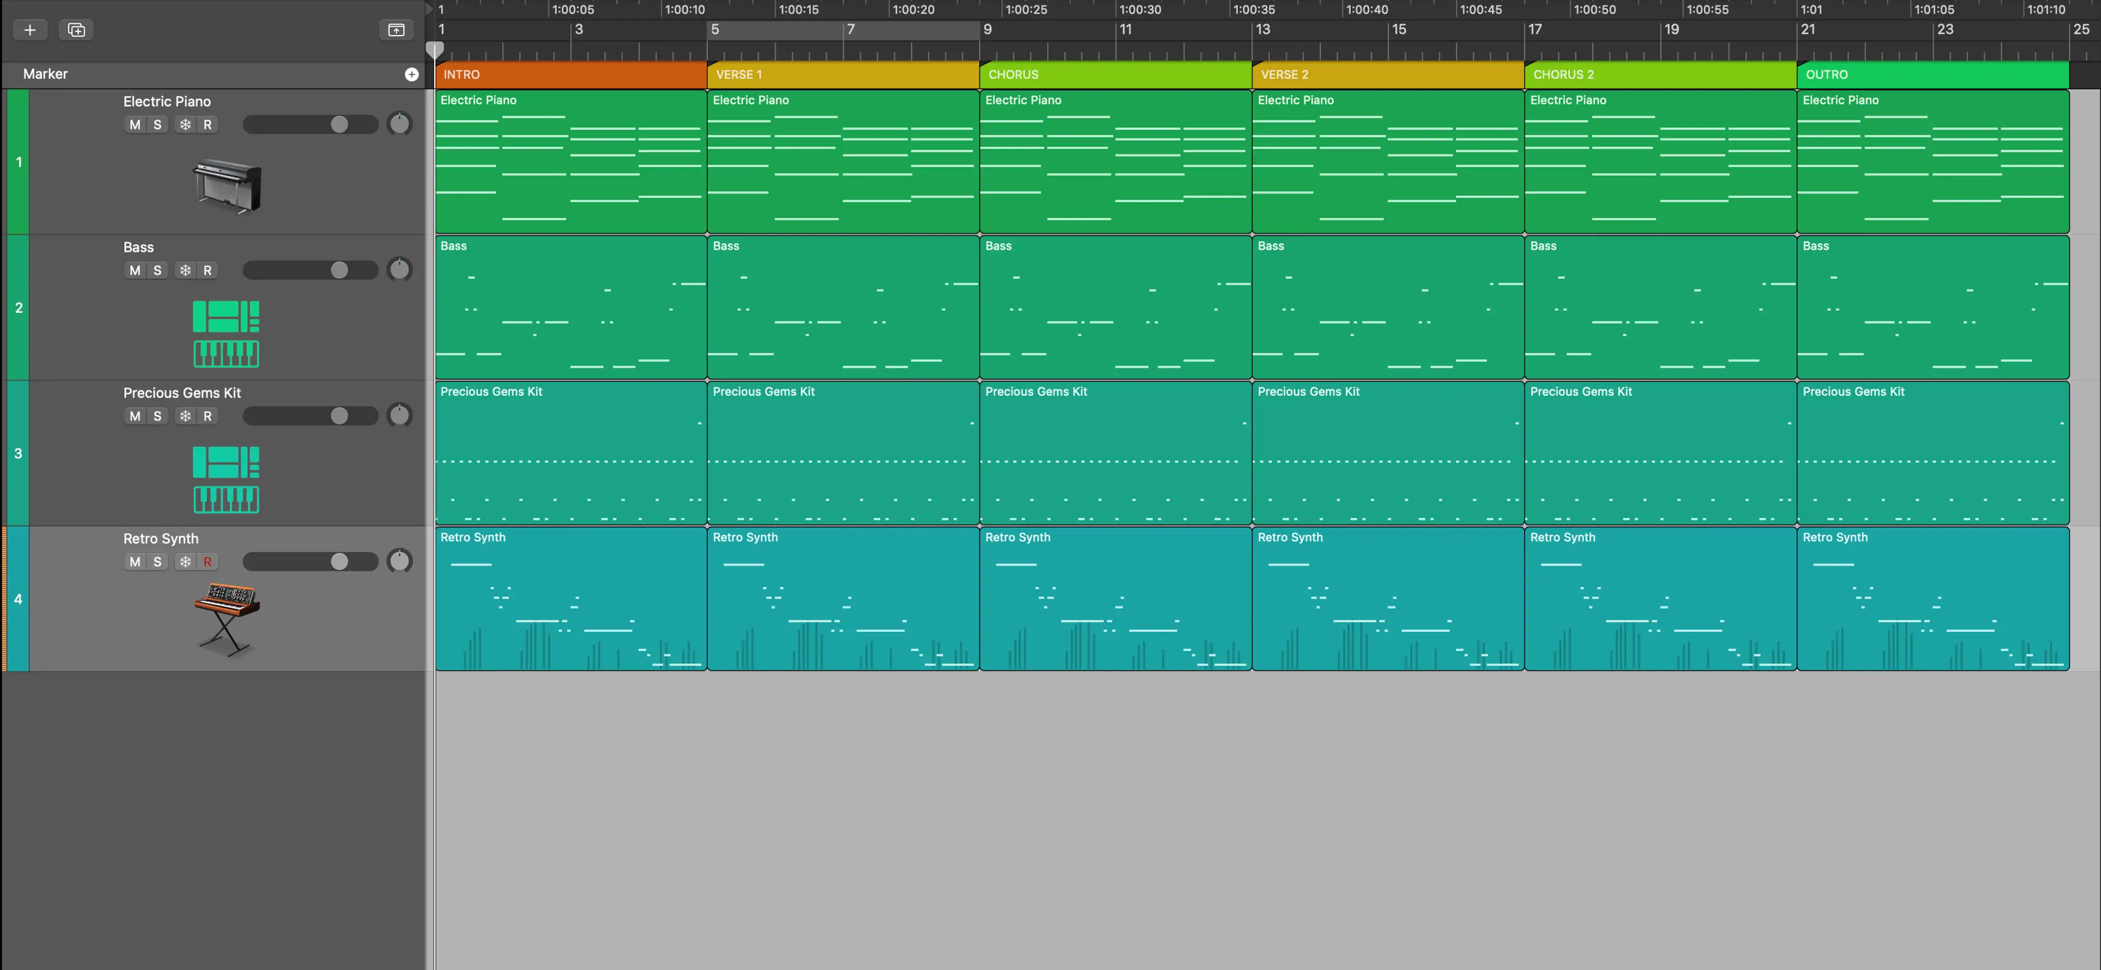Select the OUTRO marker
Image resolution: width=2101 pixels, height=970 pixels.
1933,74
